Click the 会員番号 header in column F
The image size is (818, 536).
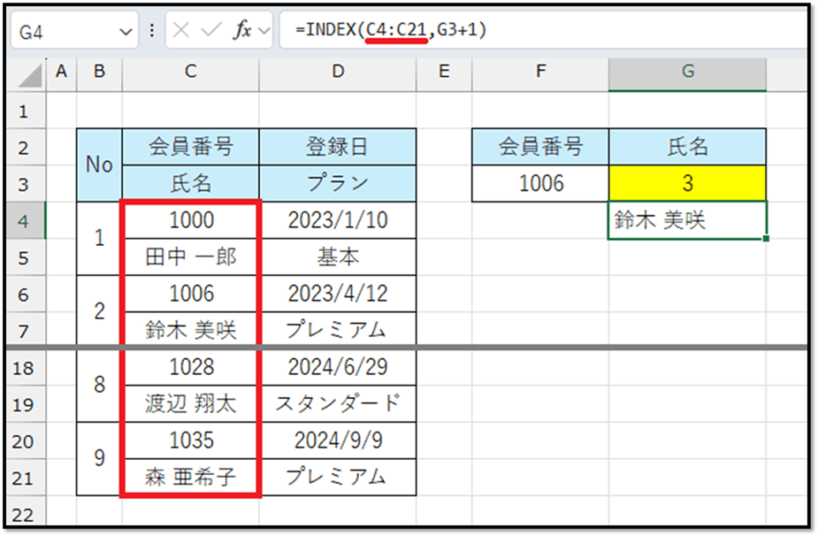pyautogui.click(x=539, y=147)
